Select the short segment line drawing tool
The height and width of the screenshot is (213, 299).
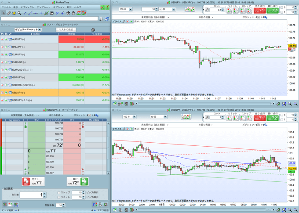point(25,13)
